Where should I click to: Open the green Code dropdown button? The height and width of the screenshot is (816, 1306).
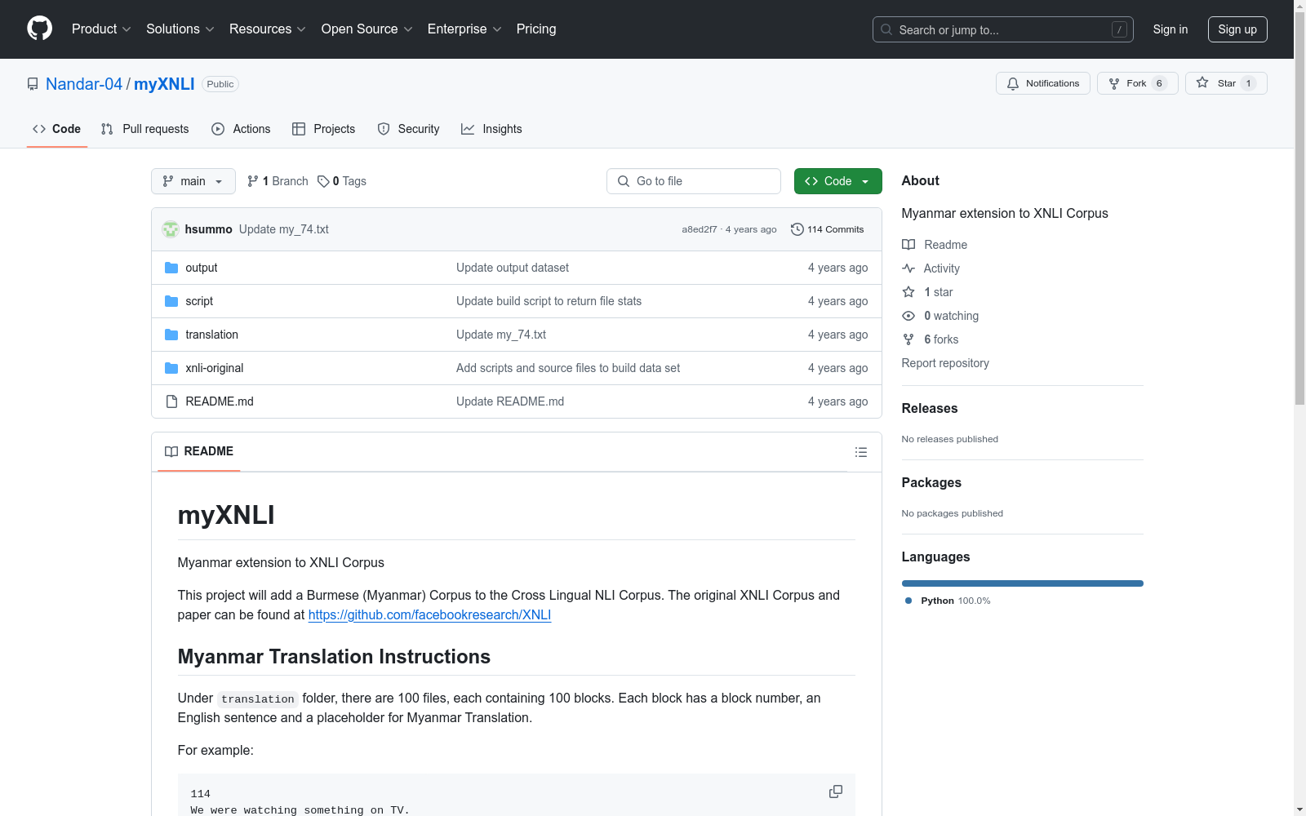[x=837, y=181]
